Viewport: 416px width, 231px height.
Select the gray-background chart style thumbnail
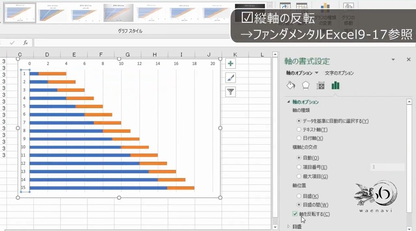coord(118,13)
